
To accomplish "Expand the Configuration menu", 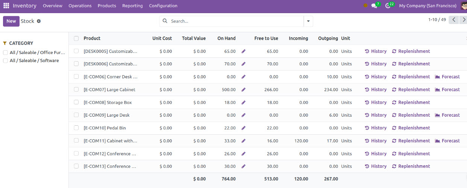I will [x=163, y=6].
